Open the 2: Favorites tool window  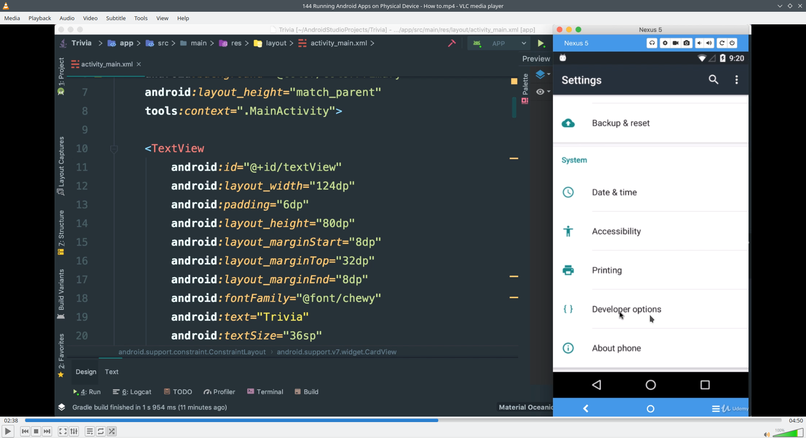61,355
